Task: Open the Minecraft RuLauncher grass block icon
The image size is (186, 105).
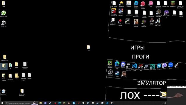Action: [173, 4]
